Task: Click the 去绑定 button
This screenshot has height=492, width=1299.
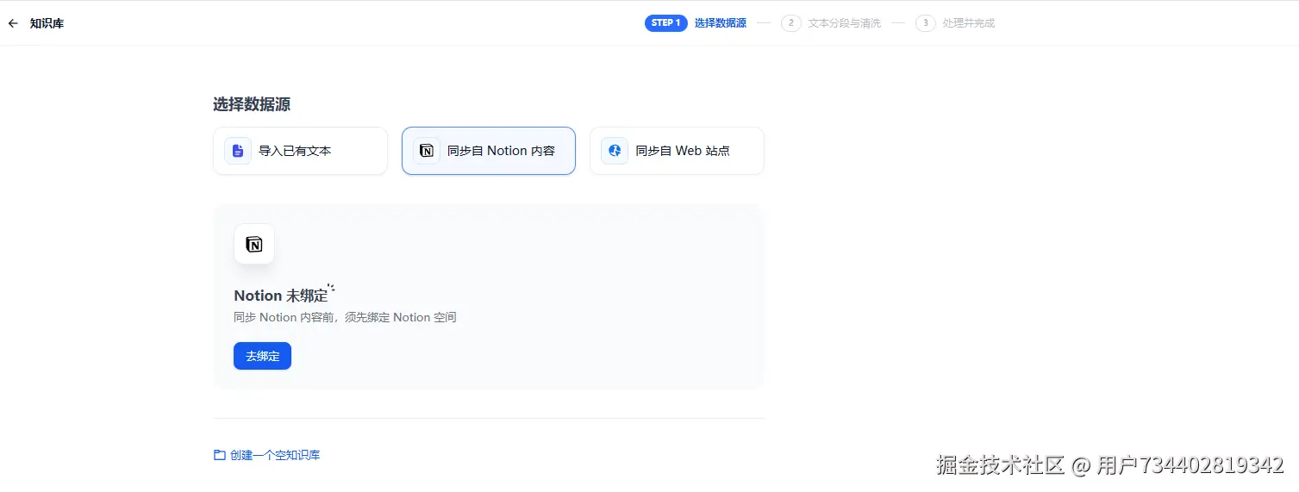Action: click(x=262, y=356)
